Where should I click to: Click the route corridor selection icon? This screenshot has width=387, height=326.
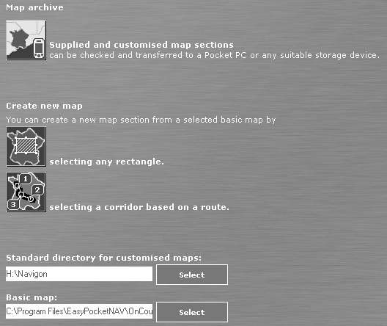point(26,192)
